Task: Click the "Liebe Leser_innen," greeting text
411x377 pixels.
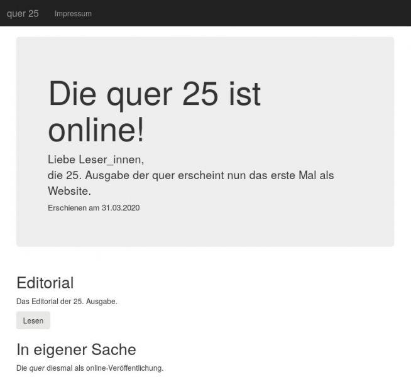Action: point(96,160)
